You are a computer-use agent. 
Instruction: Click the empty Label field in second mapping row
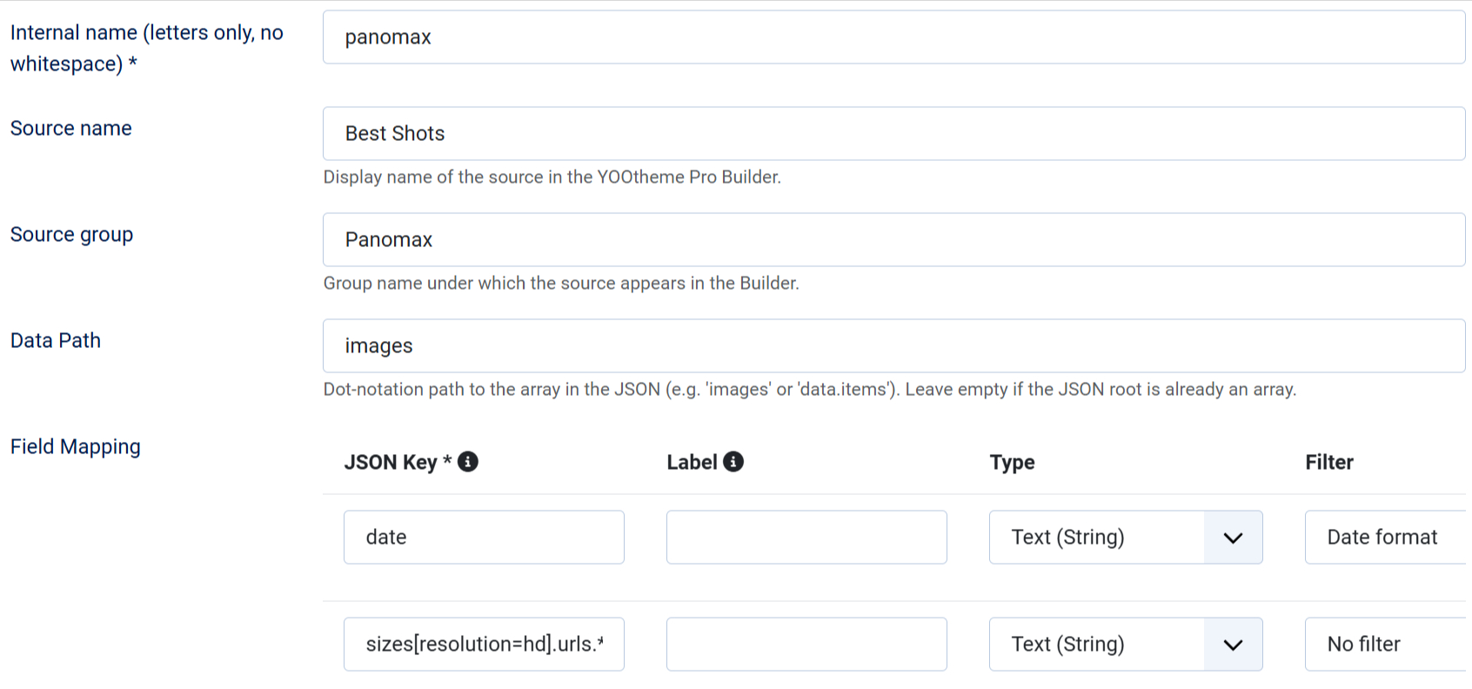click(806, 645)
